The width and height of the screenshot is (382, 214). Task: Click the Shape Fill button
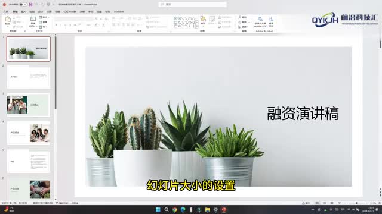(x=224, y=17)
